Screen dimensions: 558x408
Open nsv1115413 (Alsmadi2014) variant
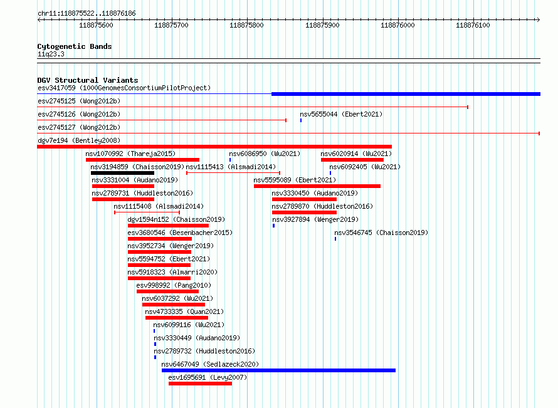pyautogui.click(x=231, y=167)
